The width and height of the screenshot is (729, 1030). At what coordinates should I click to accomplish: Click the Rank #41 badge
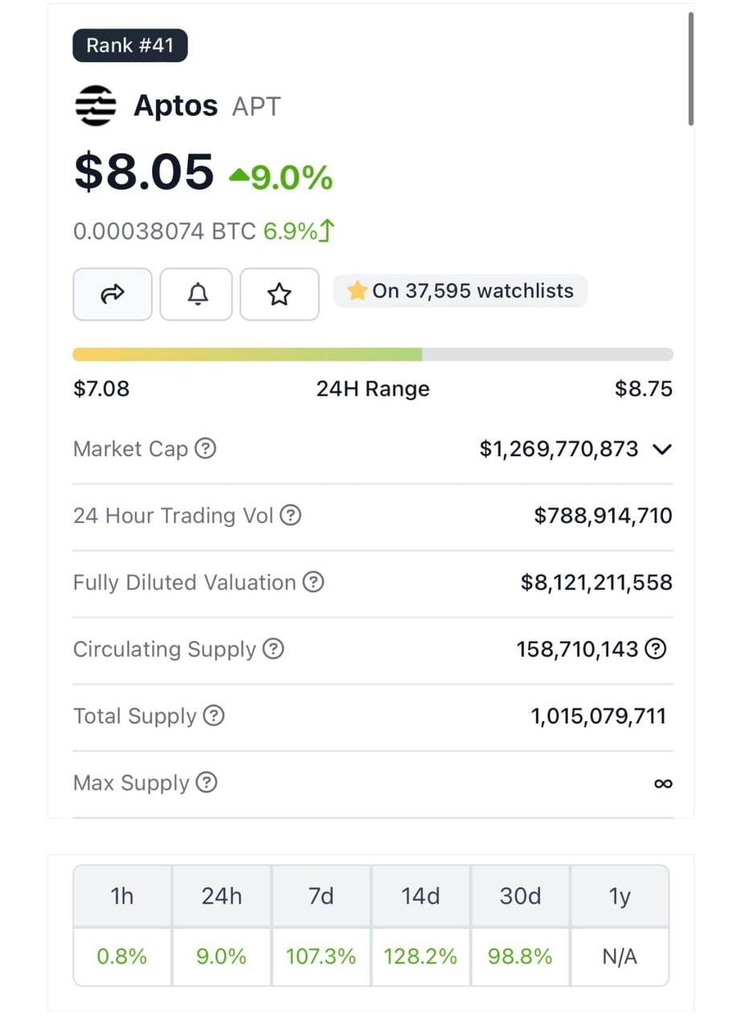point(130,45)
